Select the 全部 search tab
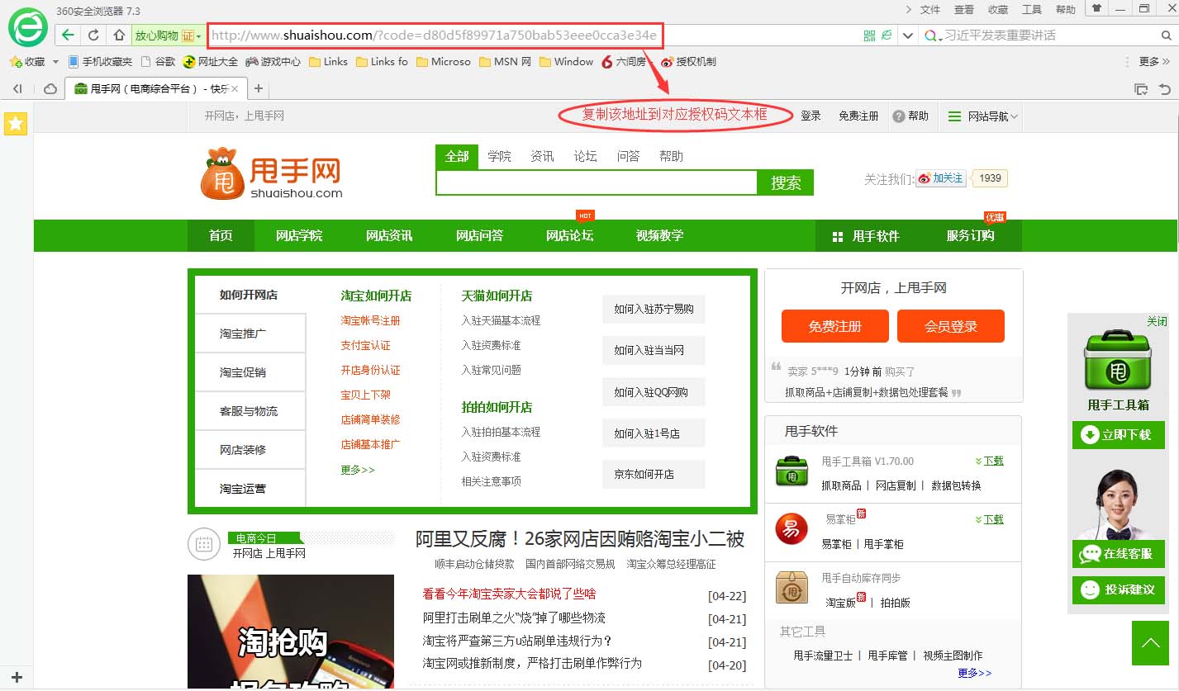 pyautogui.click(x=457, y=157)
